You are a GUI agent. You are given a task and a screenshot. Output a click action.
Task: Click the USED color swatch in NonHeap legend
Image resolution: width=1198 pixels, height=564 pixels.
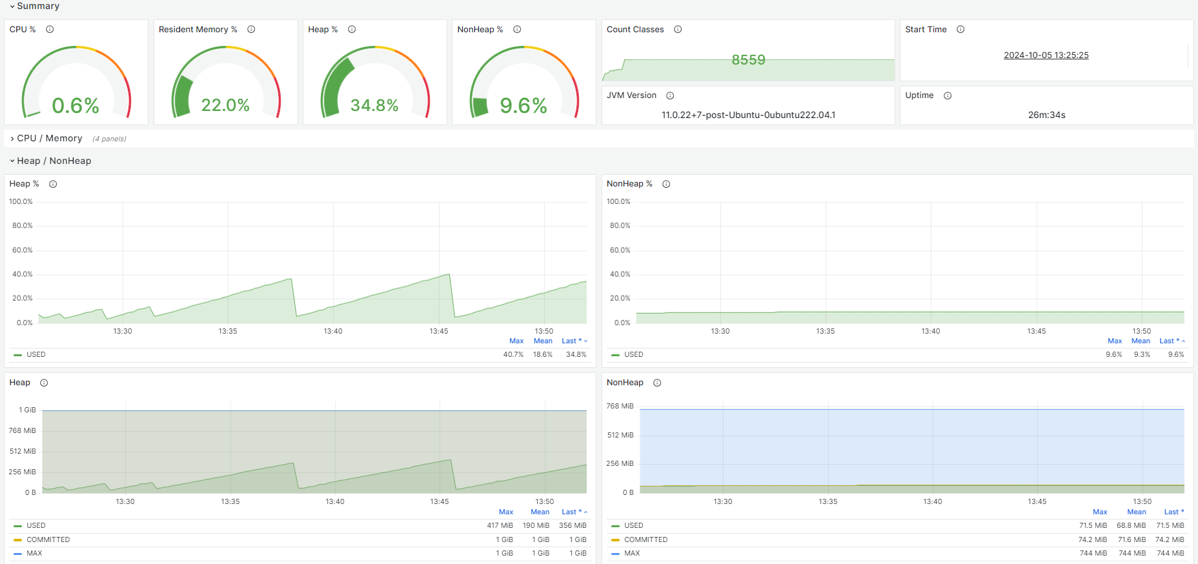coord(615,526)
